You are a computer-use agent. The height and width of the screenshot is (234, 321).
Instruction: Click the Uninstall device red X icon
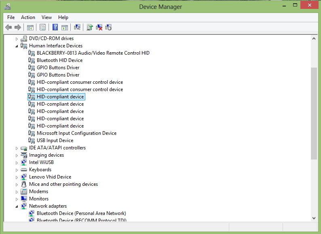coord(99,27)
